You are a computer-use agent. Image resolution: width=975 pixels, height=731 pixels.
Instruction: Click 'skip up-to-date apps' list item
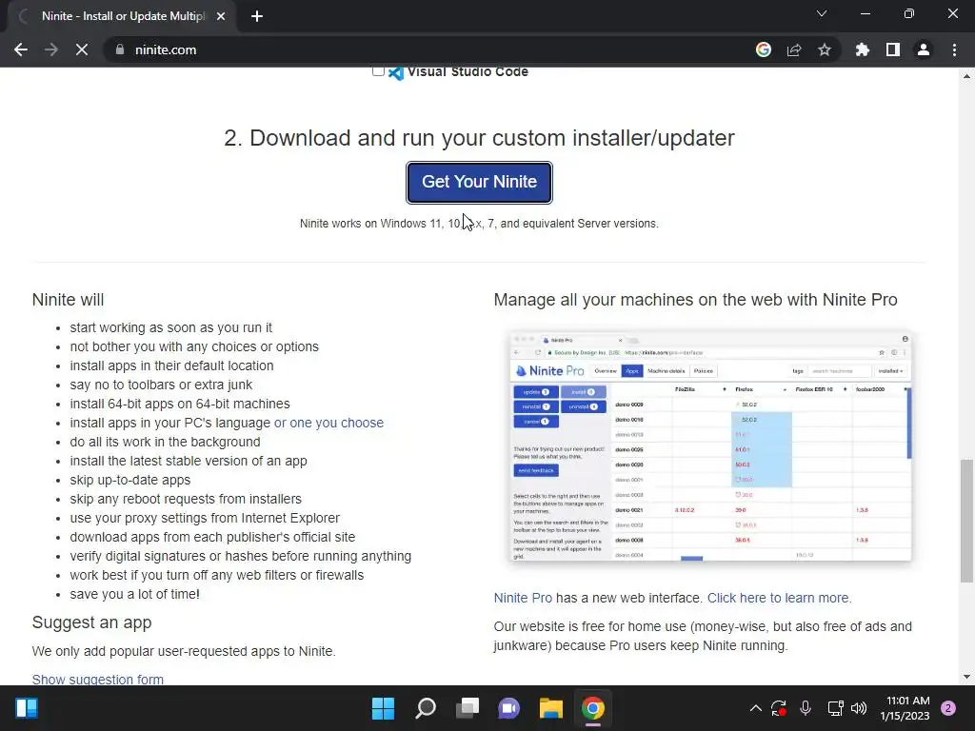(129, 480)
